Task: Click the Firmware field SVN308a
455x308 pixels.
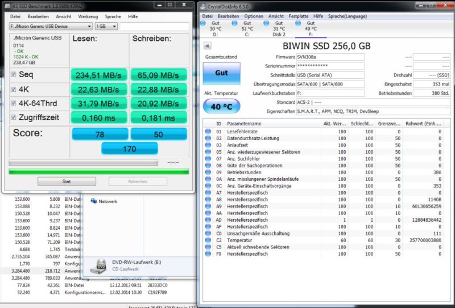Action: coord(330,57)
